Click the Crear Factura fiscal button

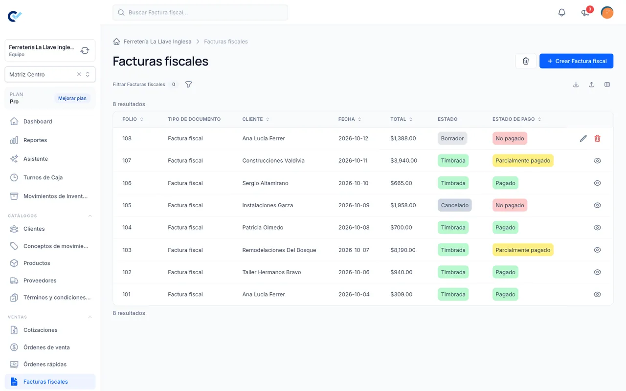point(576,61)
